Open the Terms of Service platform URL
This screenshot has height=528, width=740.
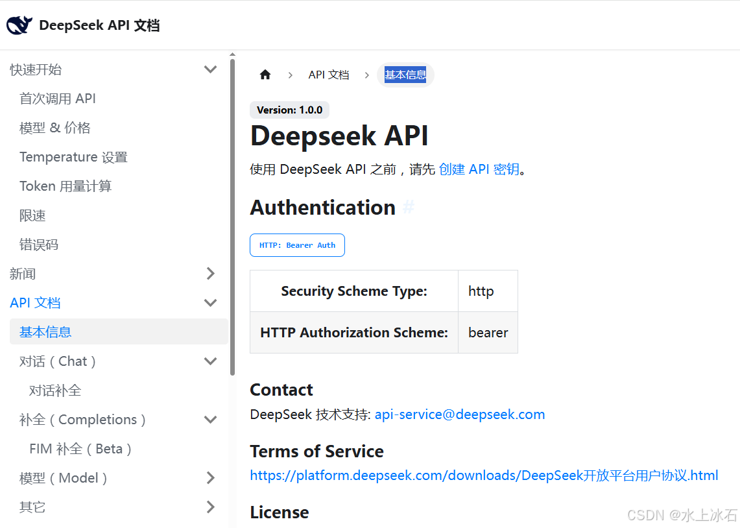coord(484,475)
